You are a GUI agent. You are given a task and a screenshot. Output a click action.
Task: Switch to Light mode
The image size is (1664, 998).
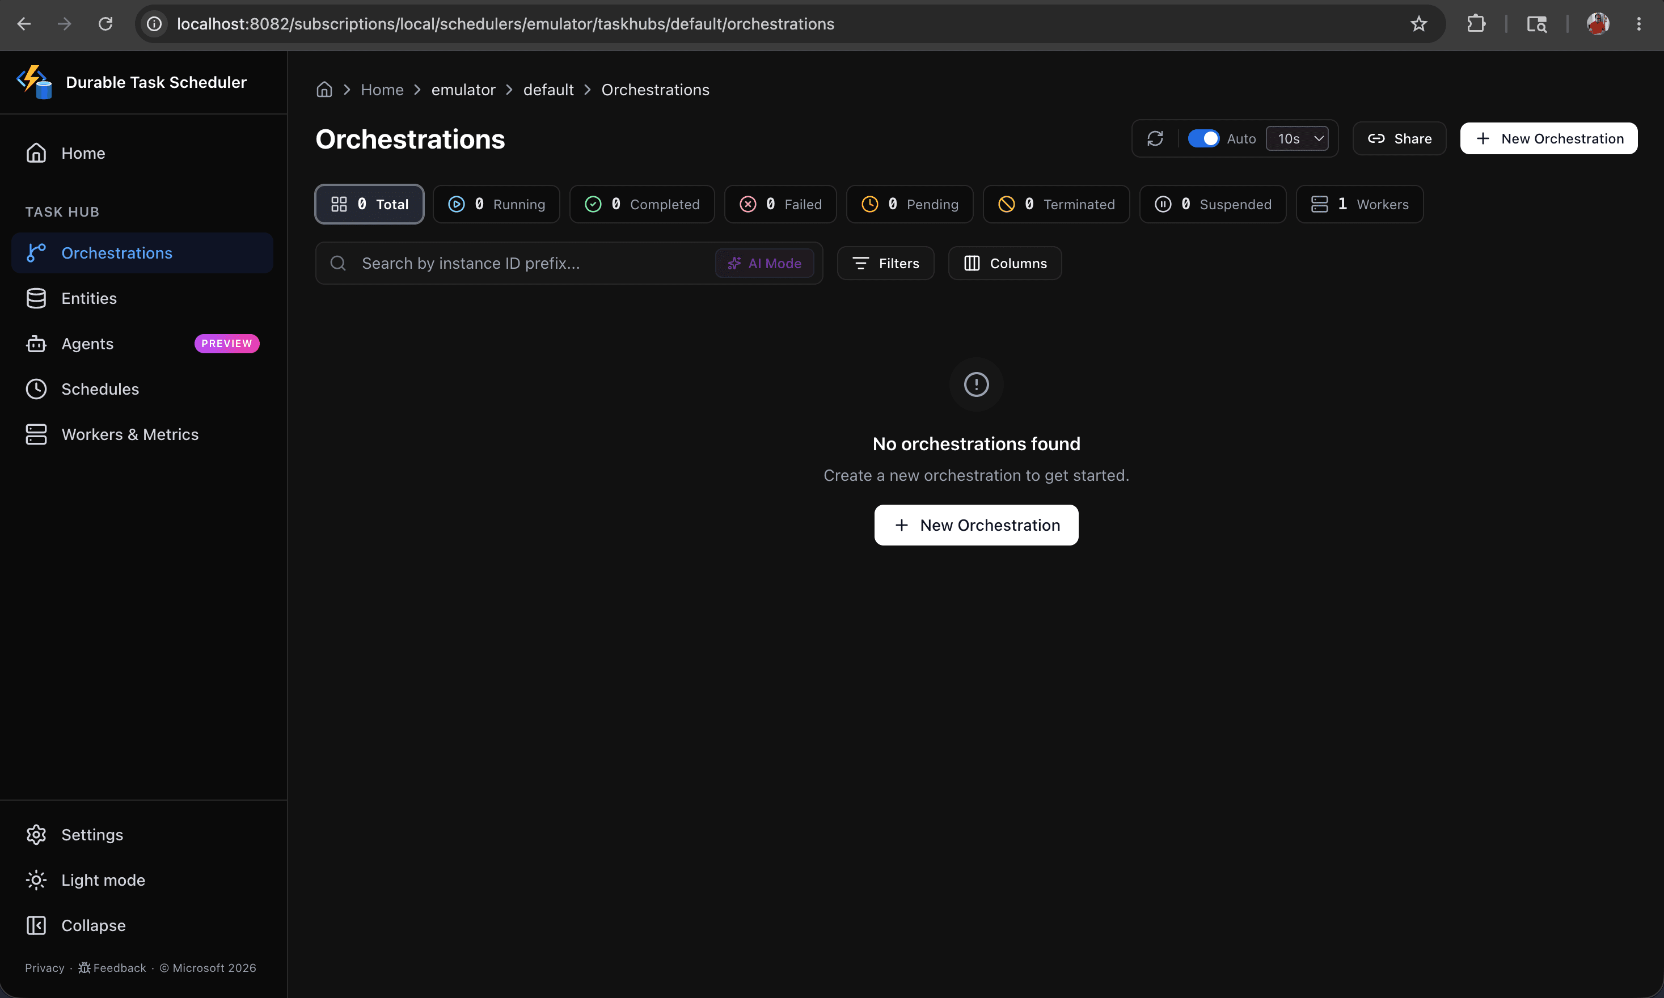point(142,879)
